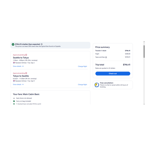Click the green price-drop arrow icon
This screenshot has width=145, height=145.
13,44
